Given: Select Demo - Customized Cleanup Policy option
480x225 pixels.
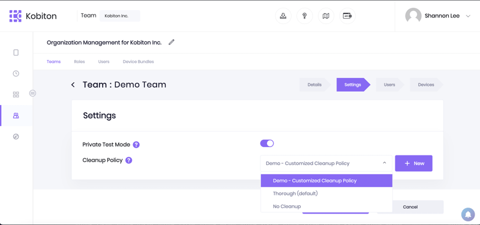Looking at the screenshot, I should 326,181.
